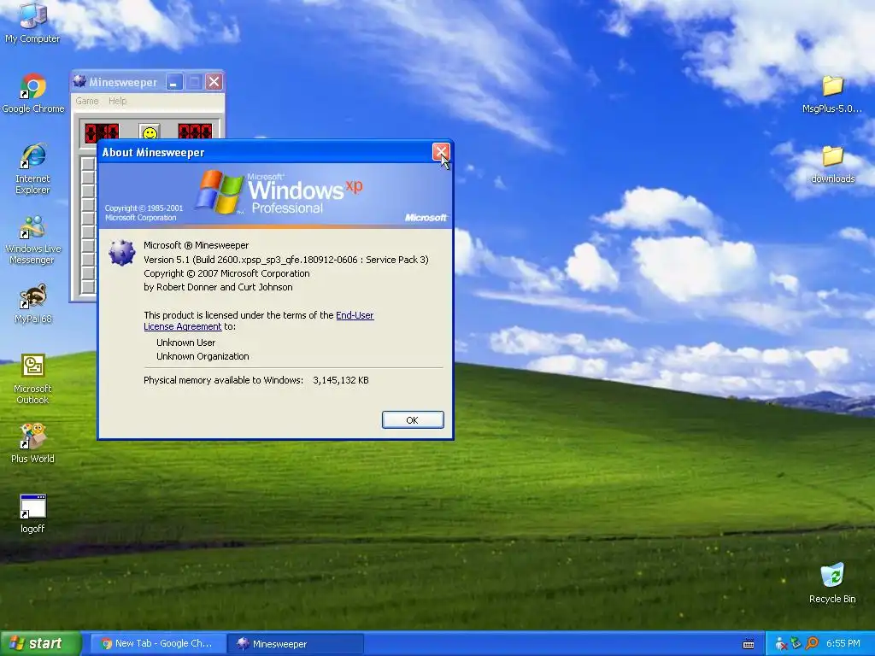Select the logoff shortcut icon
The height and width of the screenshot is (656, 875).
(x=33, y=513)
